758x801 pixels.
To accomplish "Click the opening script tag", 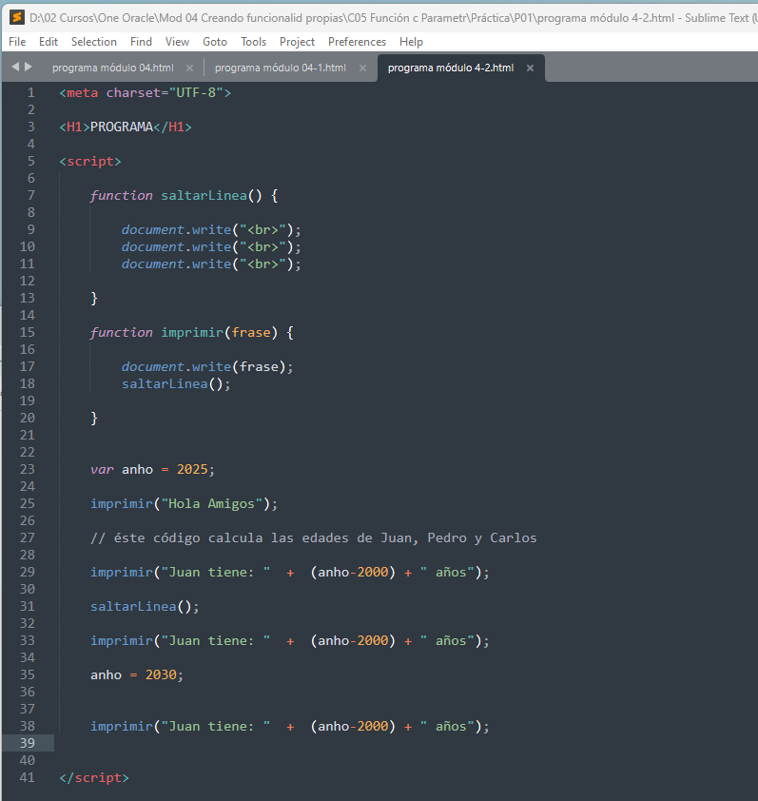I will point(90,161).
